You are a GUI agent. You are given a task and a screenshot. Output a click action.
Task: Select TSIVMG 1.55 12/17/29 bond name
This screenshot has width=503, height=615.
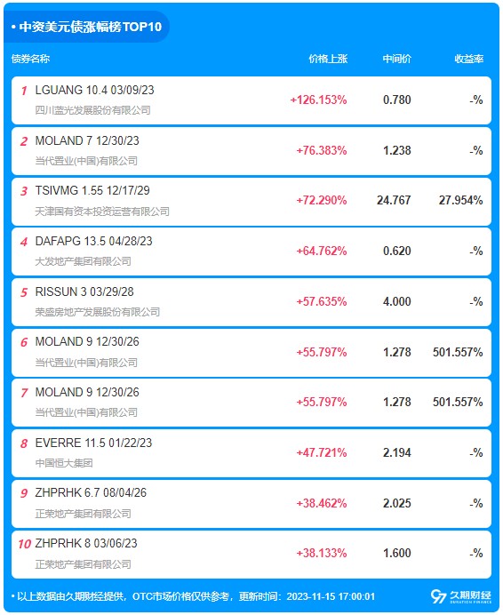(92, 190)
